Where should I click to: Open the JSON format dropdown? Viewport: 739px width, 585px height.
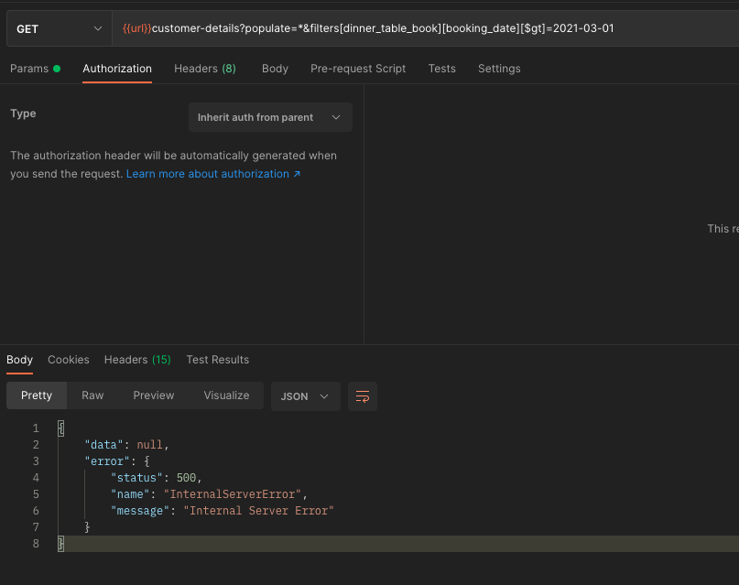point(306,396)
